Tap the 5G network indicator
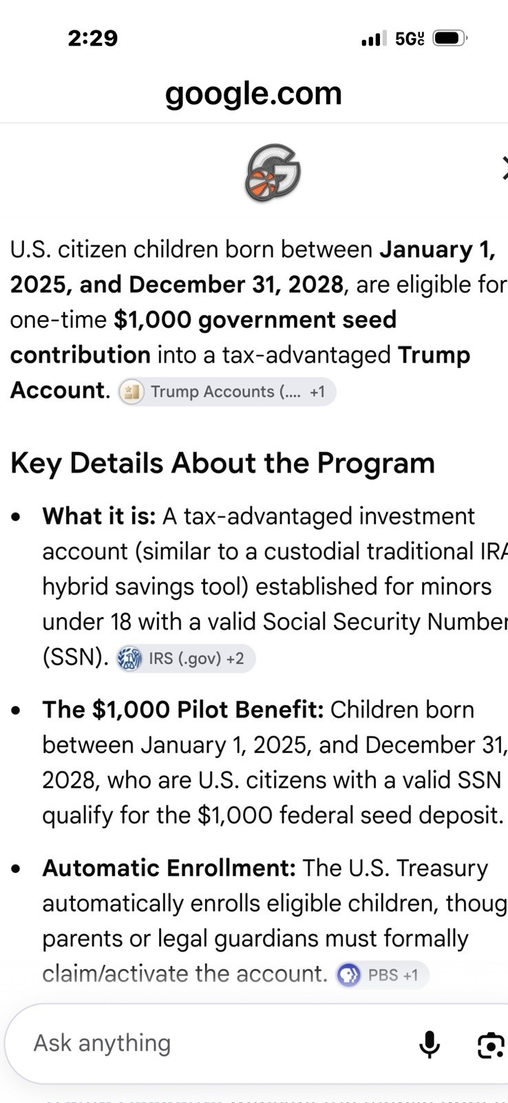Screen dimensions: 508x1103 pos(410,39)
